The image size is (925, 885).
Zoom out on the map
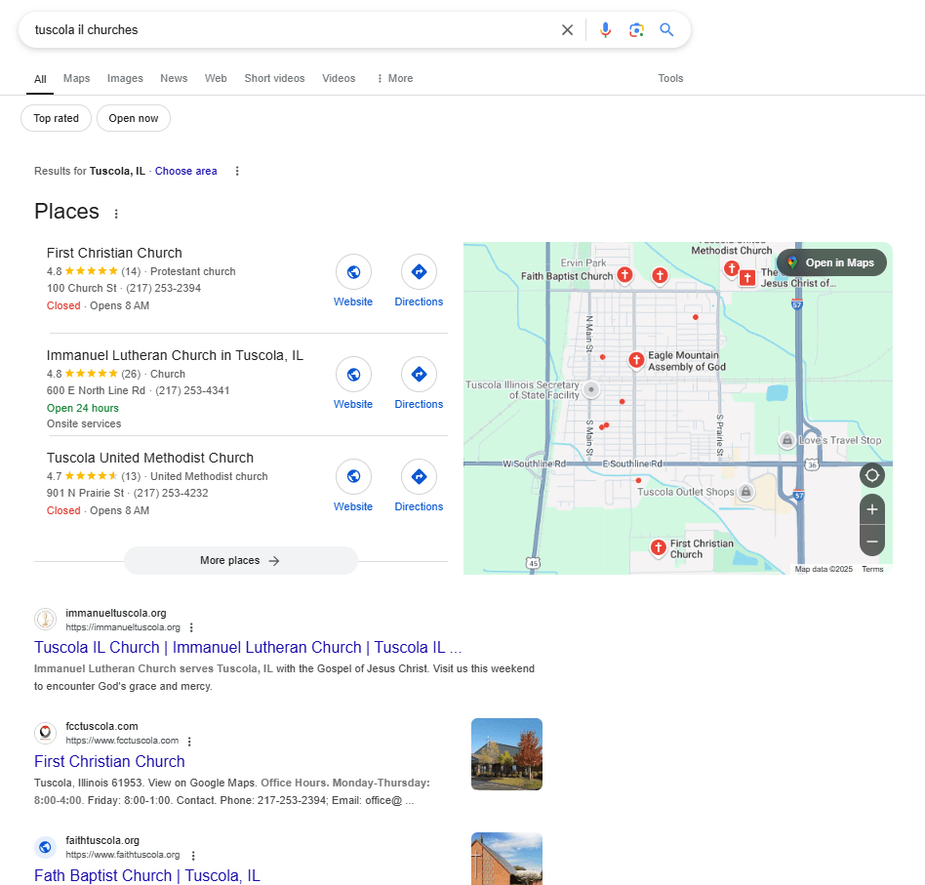872,541
